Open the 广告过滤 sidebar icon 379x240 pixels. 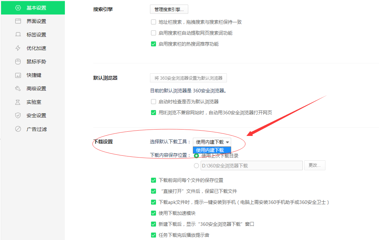18,128
